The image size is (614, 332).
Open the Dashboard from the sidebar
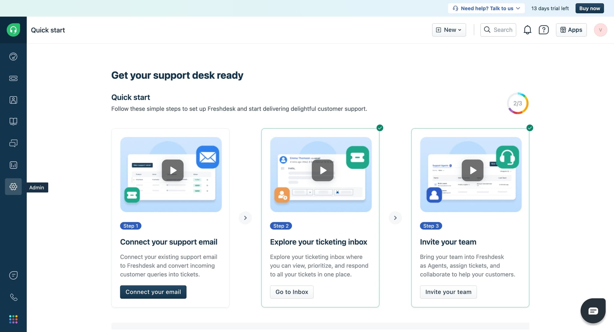click(13, 56)
